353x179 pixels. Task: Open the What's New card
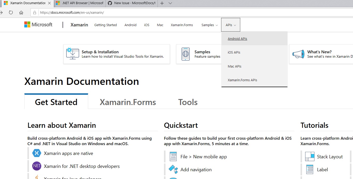point(321,54)
